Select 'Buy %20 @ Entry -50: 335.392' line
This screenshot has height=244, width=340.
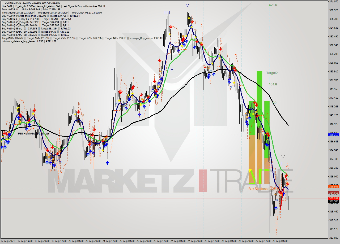[35, 32]
